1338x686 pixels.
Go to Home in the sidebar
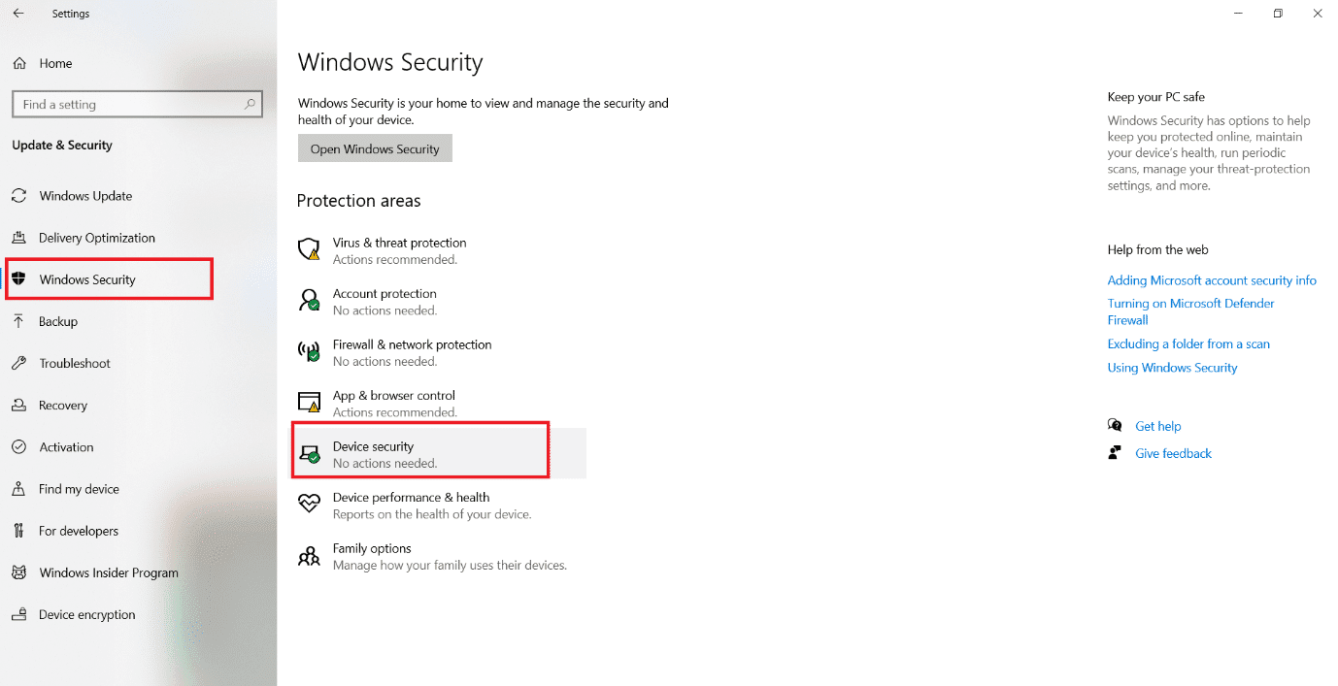[56, 63]
